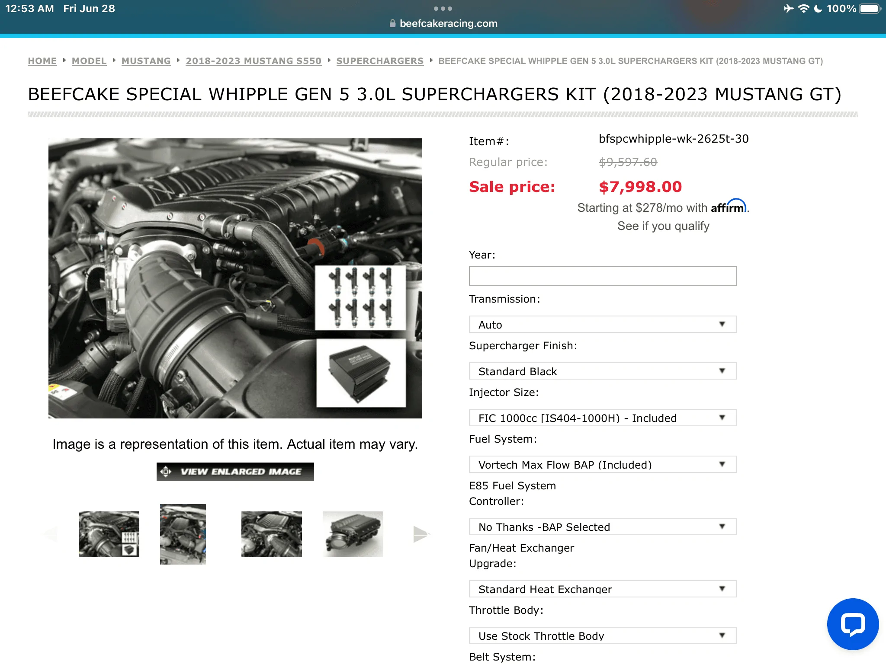Screen dimensions: 886x664
Task: Open the Fuel System dropdown
Action: coord(603,464)
